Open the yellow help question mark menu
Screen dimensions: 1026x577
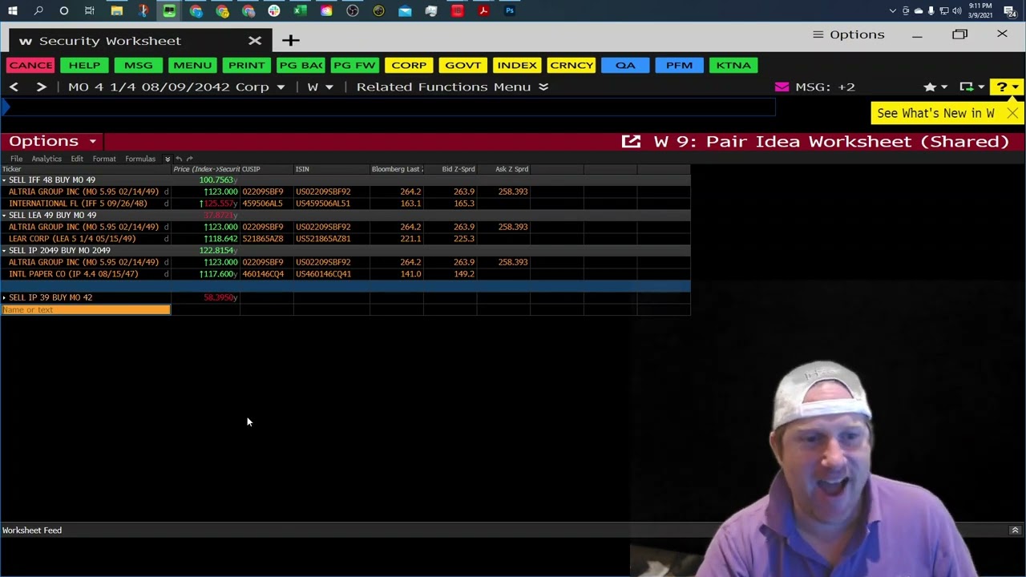[x=1005, y=87]
